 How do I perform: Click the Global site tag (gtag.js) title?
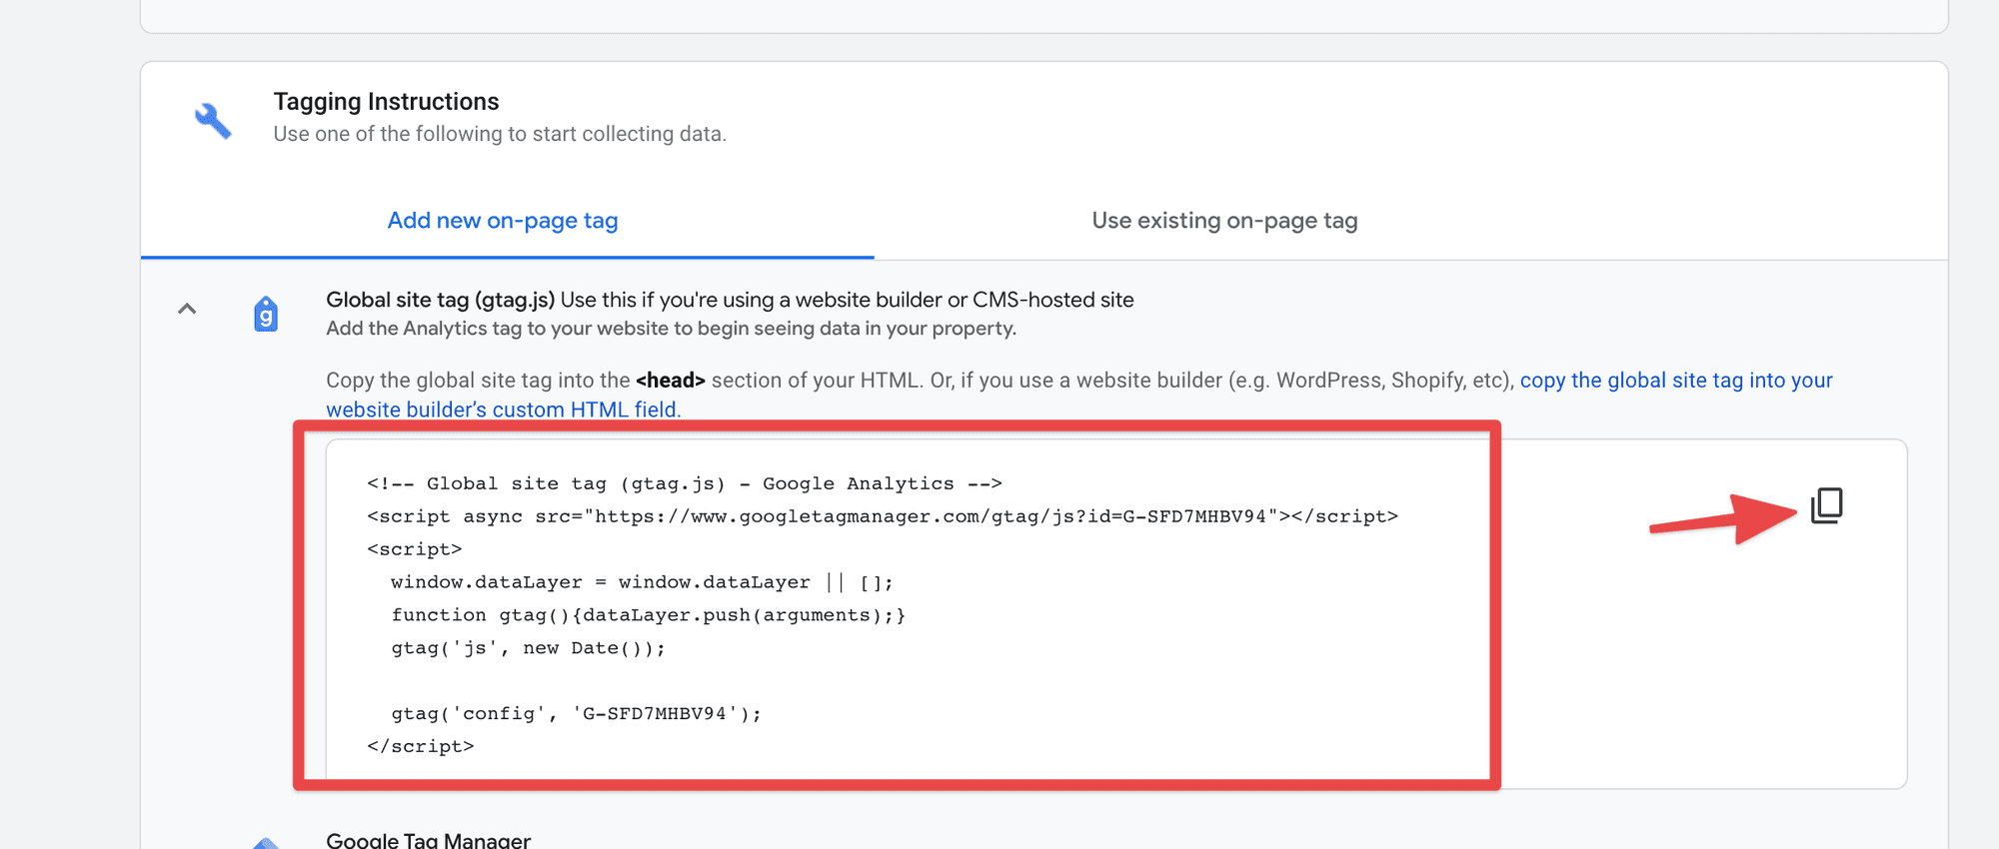[441, 300]
